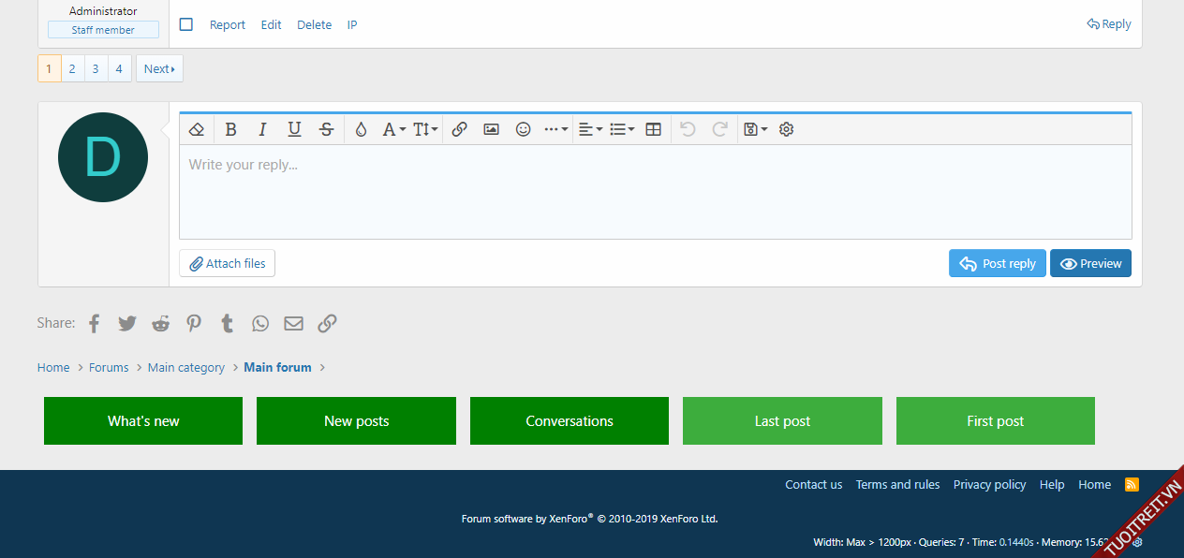Expand the list options dropdown
Viewport: 1184px width, 558px height.
pos(621,129)
